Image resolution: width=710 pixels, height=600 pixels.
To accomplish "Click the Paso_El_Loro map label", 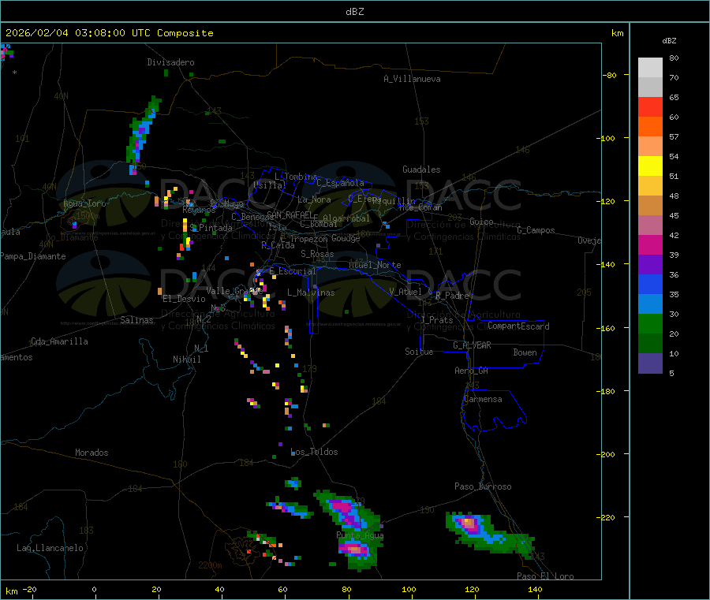I will point(545,576).
